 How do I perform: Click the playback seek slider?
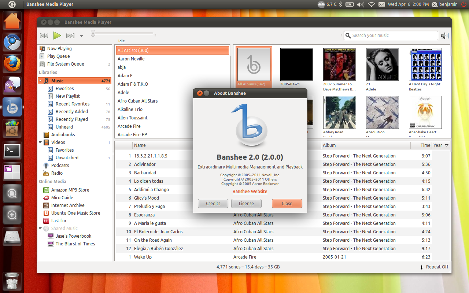tap(123, 33)
